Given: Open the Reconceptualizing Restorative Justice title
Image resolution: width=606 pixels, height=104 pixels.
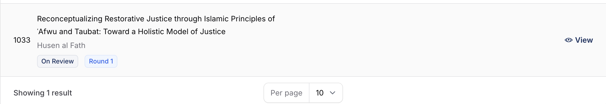Looking at the screenshot, I should [156, 25].
